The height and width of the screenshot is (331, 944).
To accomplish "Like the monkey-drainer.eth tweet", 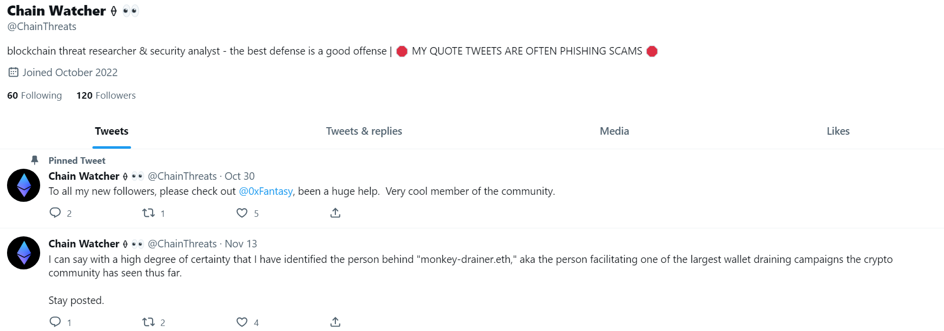I will click(x=242, y=321).
